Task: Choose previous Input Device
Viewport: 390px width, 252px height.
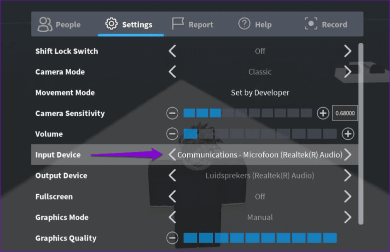Action: click(172, 155)
